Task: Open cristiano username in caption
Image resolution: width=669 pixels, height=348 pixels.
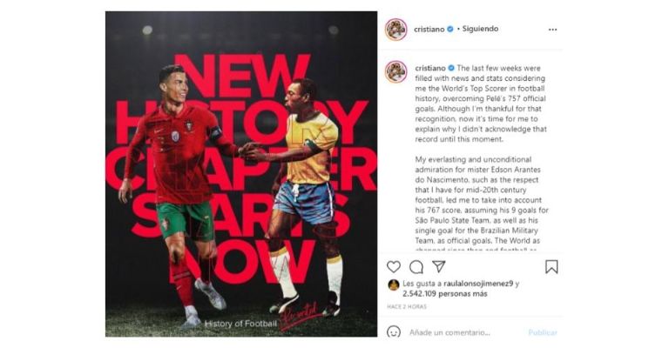Action: click(430, 68)
